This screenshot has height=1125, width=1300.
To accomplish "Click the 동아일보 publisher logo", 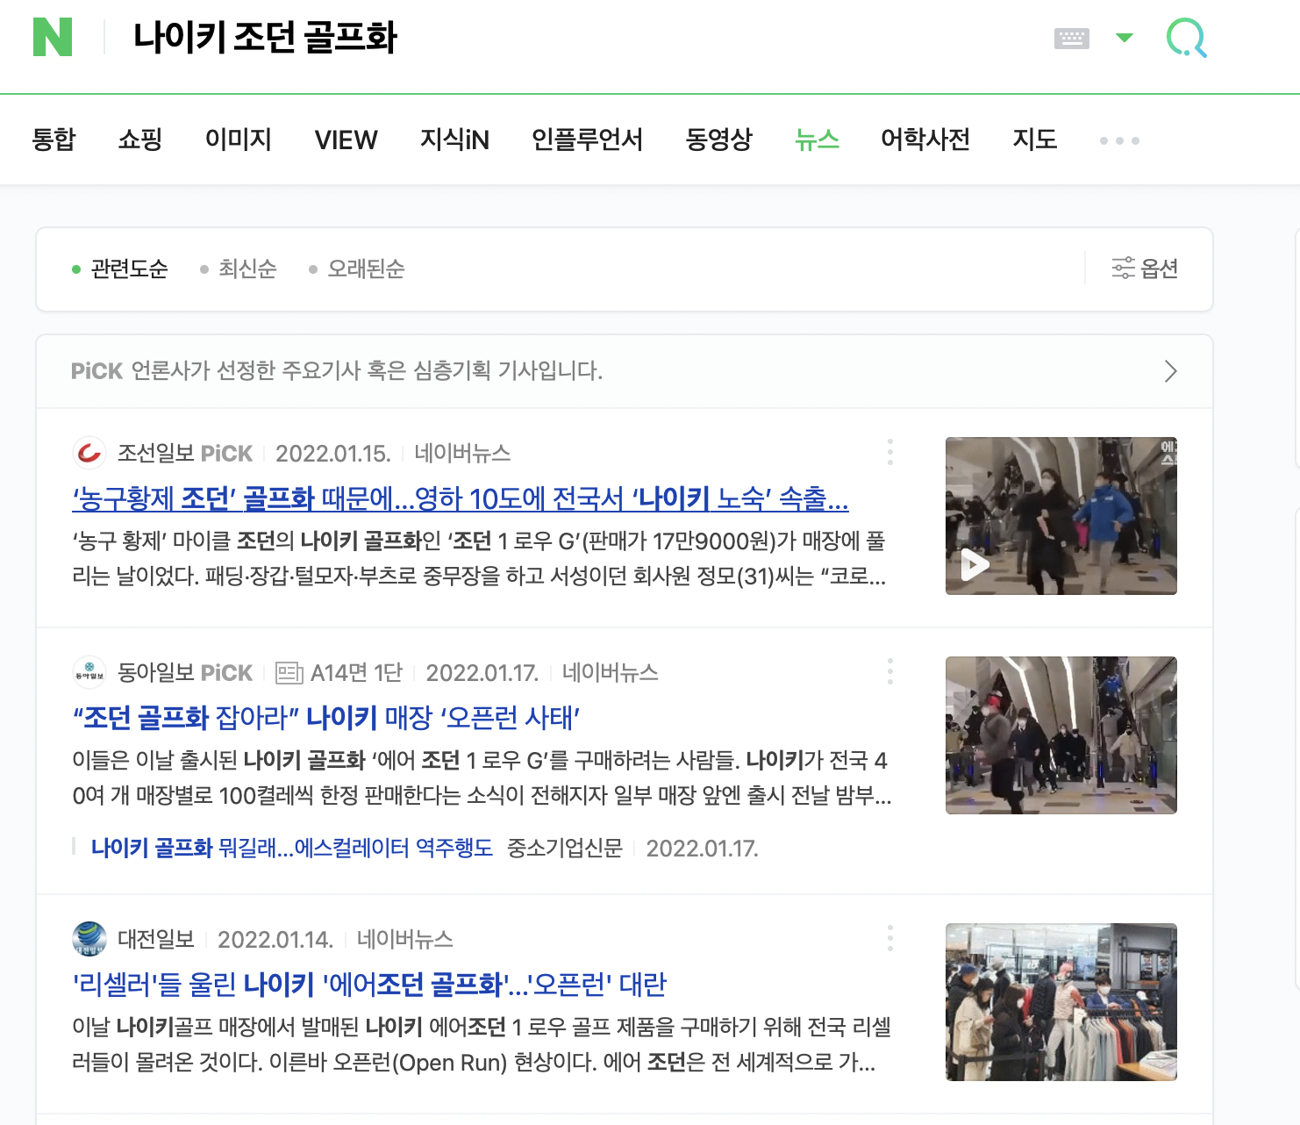I will coord(89,672).
